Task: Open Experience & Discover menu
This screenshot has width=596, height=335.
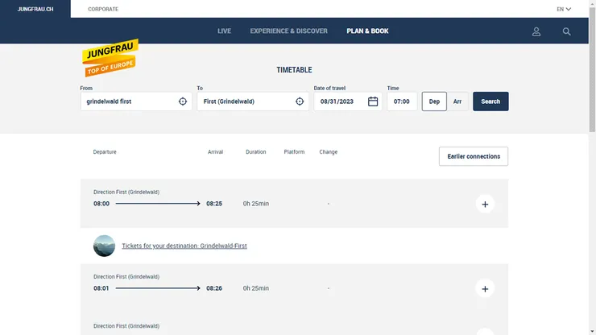Action: click(288, 31)
